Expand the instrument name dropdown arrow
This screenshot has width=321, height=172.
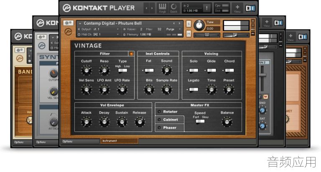(80, 23)
